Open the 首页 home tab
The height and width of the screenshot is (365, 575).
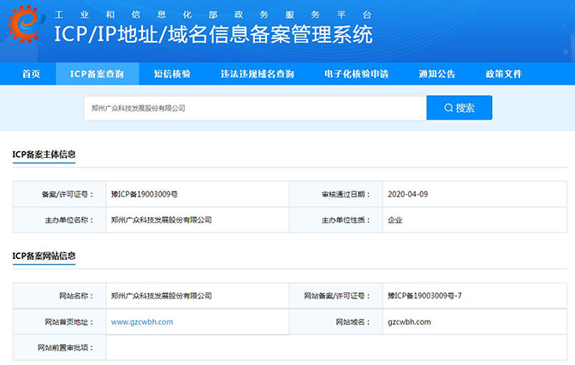[31, 74]
